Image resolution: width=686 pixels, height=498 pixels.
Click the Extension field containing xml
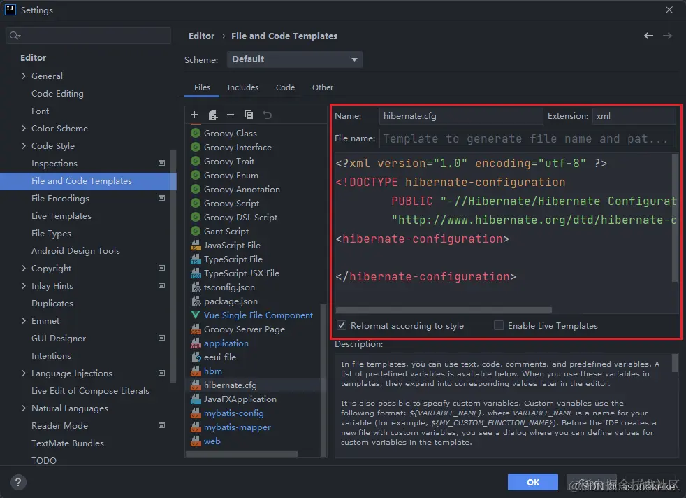pos(634,116)
